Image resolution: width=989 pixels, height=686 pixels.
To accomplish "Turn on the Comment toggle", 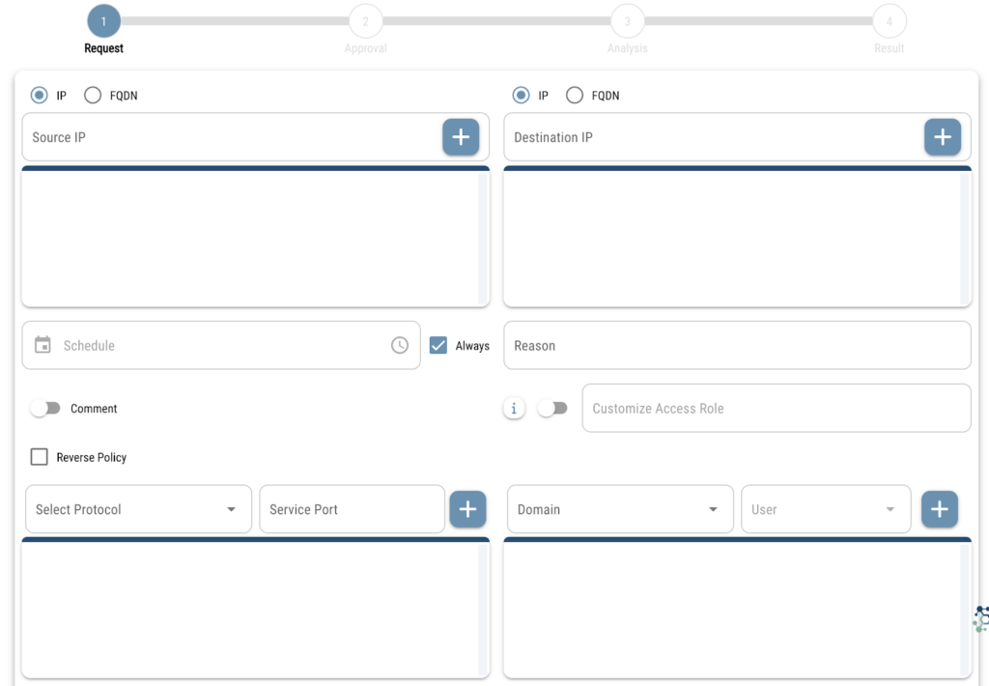I will pos(44,409).
